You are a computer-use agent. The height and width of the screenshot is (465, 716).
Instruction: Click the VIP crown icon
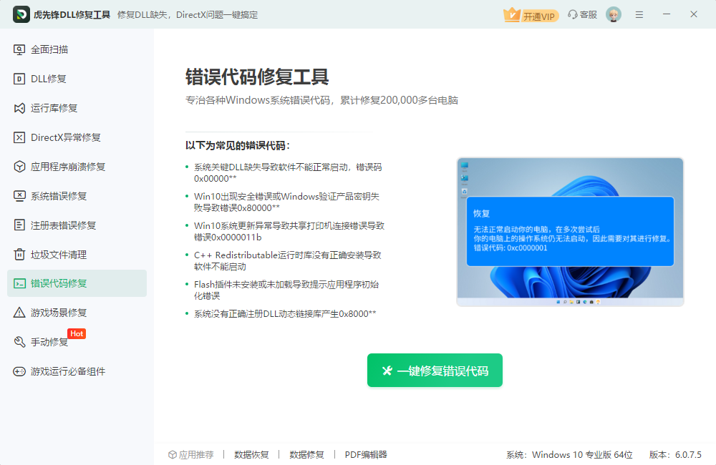(x=512, y=14)
